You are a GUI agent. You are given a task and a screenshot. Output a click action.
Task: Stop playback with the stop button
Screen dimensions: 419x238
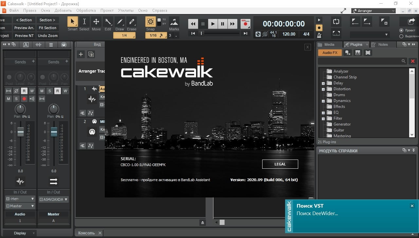click(x=203, y=24)
